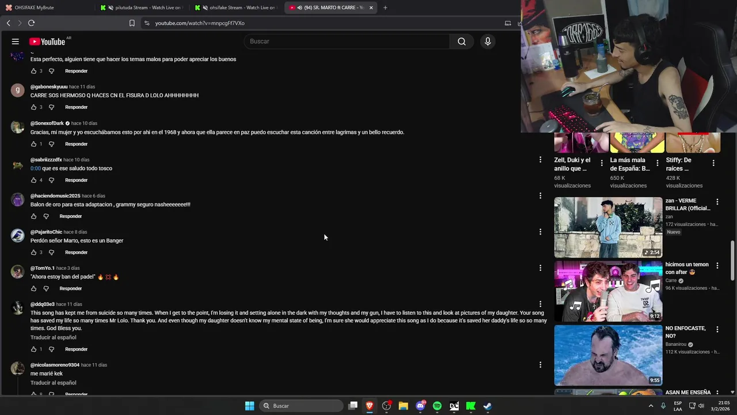
Task: Dislike the @gaboneskyuuu comment
Action: [x=51, y=107]
